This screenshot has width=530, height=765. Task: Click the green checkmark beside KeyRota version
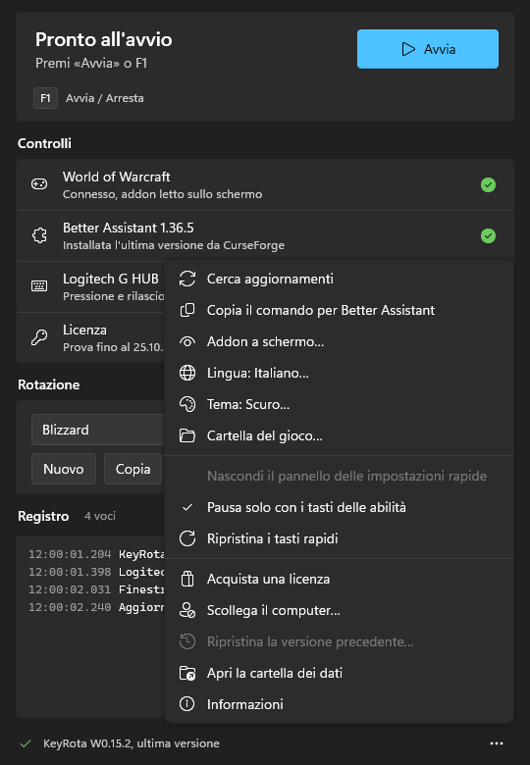(x=26, y=743)
